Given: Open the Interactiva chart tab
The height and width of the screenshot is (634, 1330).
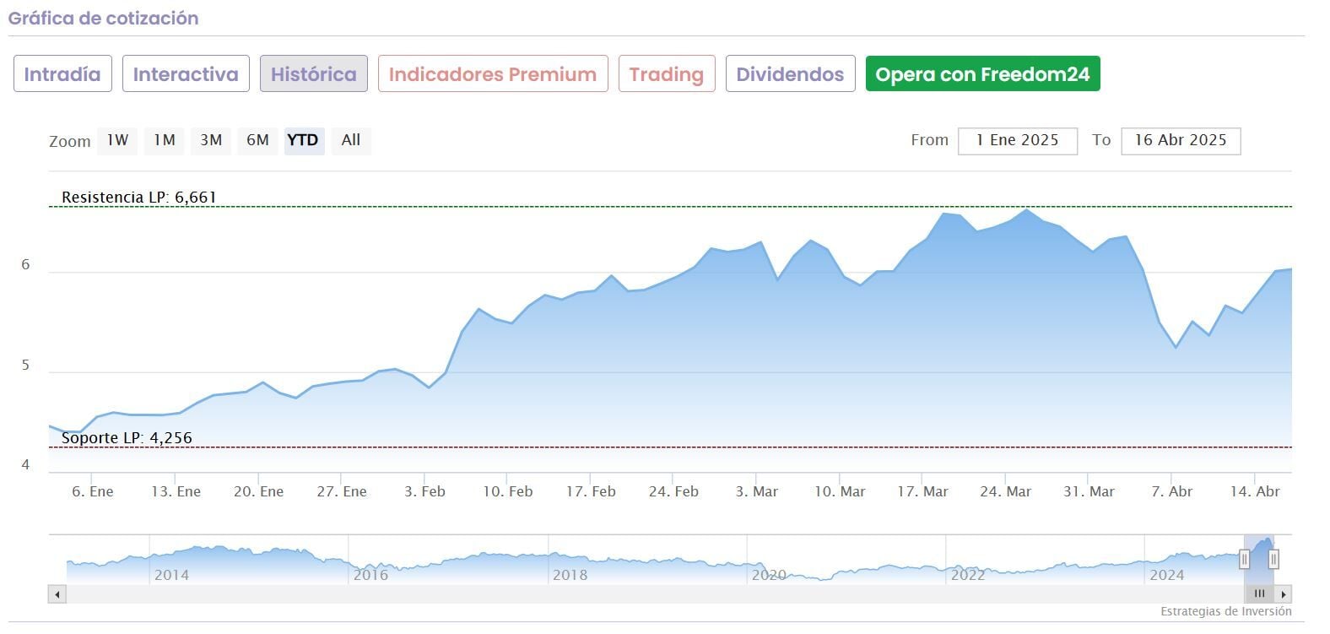Looking at the screenshot, I should [186, 74].
